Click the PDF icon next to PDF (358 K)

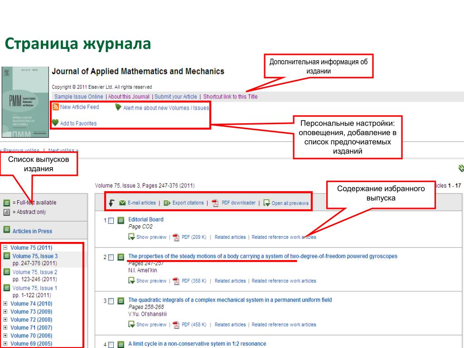pyautogui.click(x=176, y=281)
